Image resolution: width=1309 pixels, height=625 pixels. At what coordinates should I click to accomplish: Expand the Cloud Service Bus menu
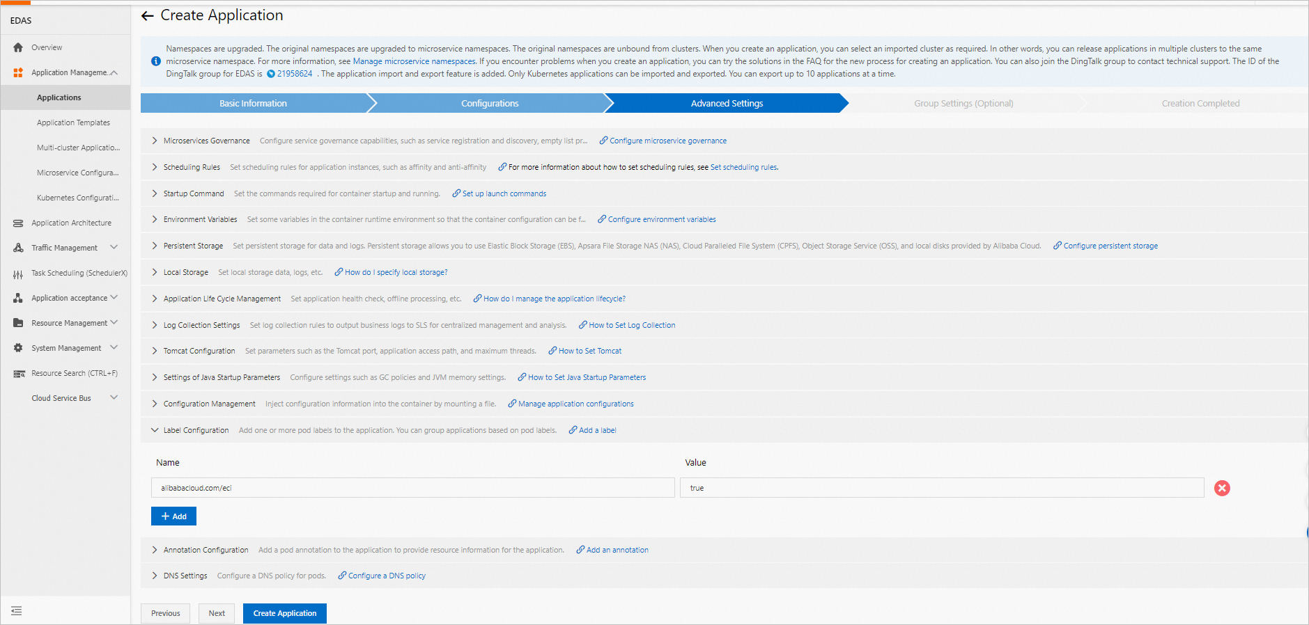point(114,398)
